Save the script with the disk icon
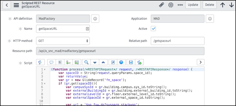Screen dimensions: 236x106 pos(131,62)
